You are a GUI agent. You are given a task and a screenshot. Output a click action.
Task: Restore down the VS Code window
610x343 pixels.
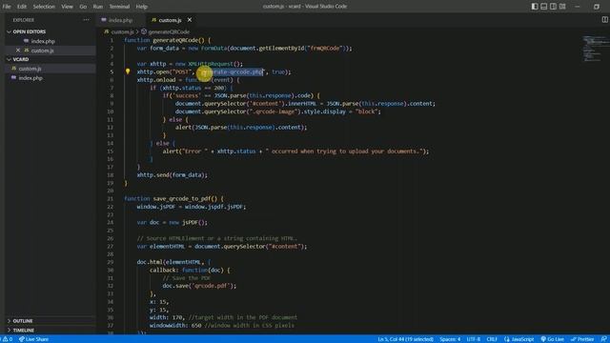[597, 7]
